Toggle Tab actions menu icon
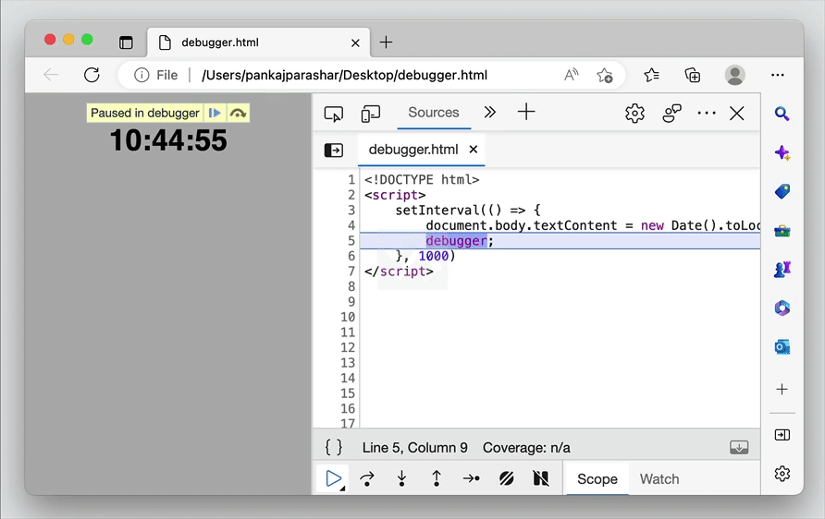This screenshot has height=519, width=825. click(x=126, y=42)
